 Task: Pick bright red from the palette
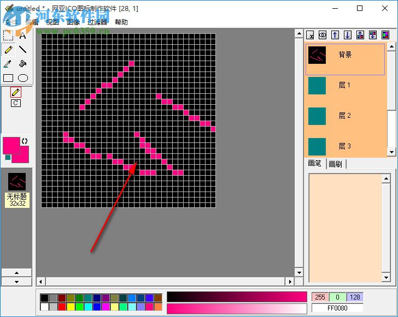click(62, 307)
